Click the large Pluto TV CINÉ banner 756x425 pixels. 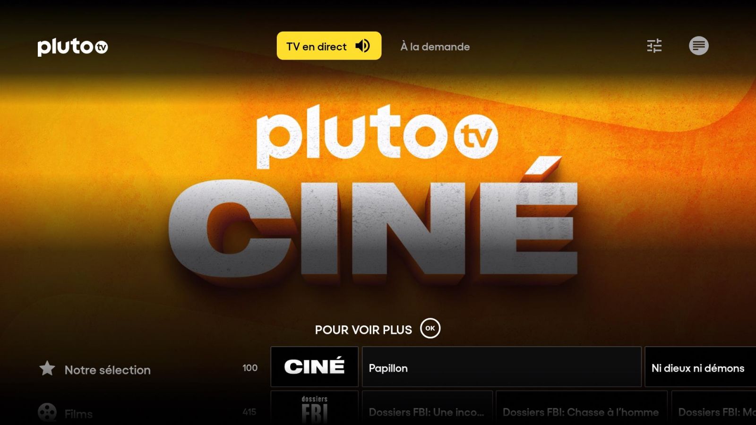[373, 194]
